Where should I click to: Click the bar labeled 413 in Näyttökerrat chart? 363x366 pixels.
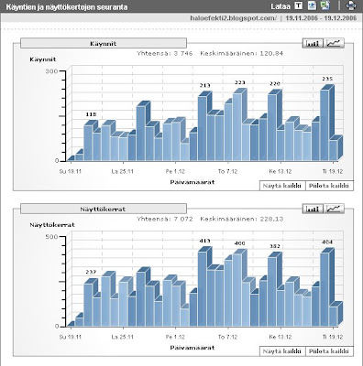(203, 289)
